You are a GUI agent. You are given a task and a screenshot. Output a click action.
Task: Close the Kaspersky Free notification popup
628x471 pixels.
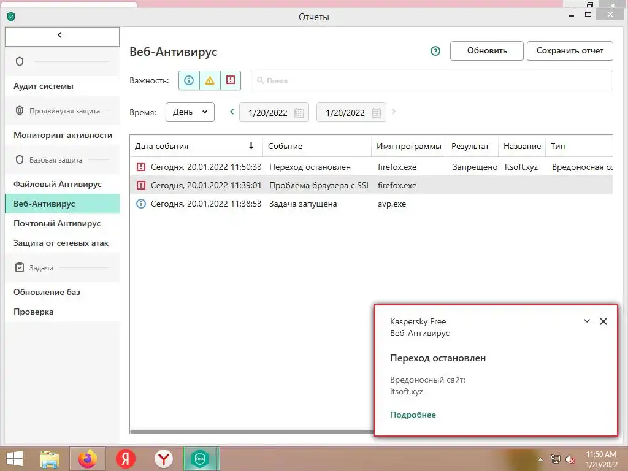(x=603, y=321)
